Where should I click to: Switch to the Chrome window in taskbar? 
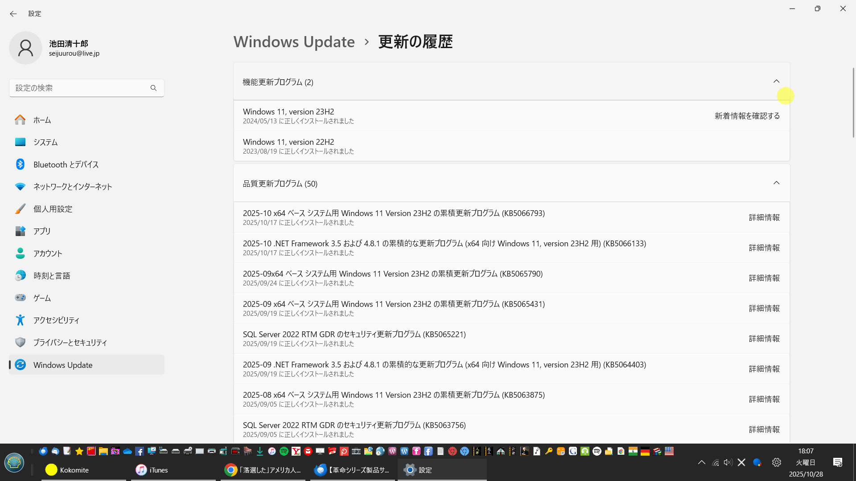[x=263, y=470]
